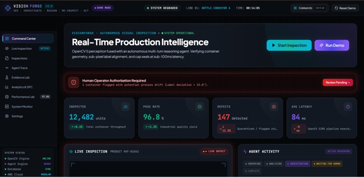Select the INVESTIGATING stage chip

(298, 164)
